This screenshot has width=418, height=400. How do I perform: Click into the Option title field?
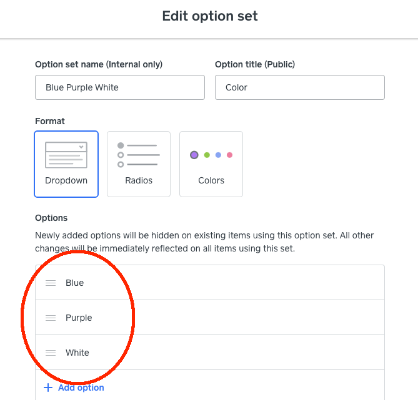299,87
